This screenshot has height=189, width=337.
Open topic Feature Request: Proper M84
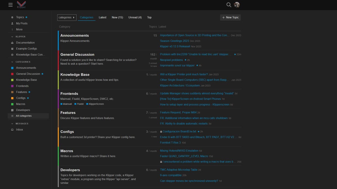(178, 113)
